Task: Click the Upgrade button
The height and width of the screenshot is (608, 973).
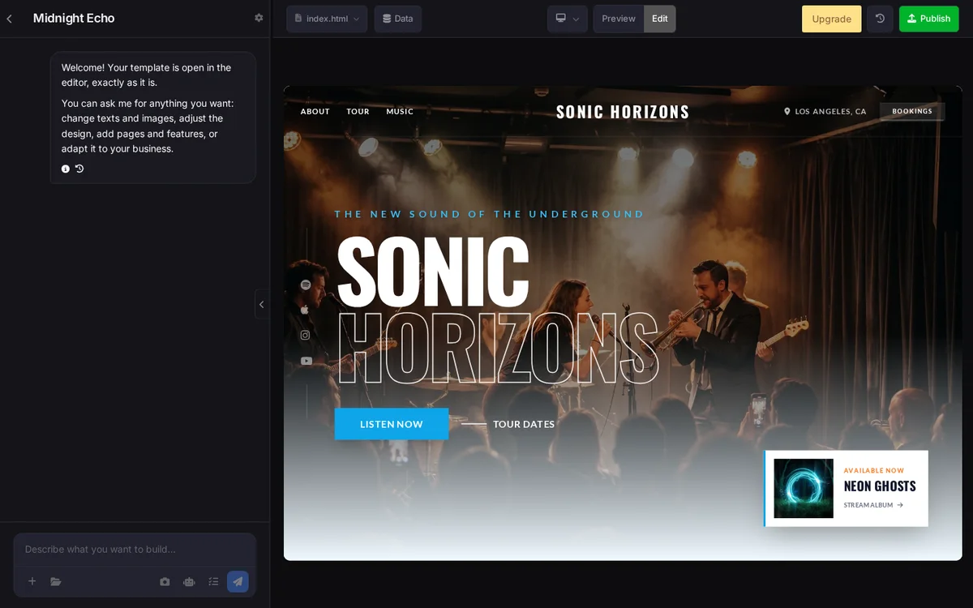Action: [x=832, y=19]
